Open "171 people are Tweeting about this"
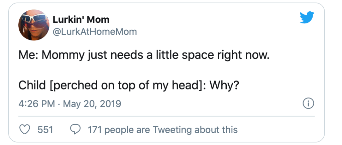The width and height of the screenshot is (342, 145). (x=162, y=129)
